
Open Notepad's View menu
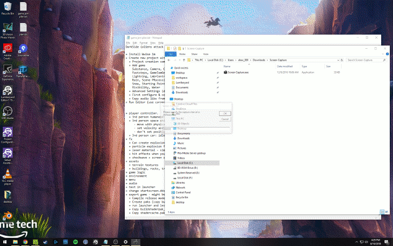tap(153, 43)
